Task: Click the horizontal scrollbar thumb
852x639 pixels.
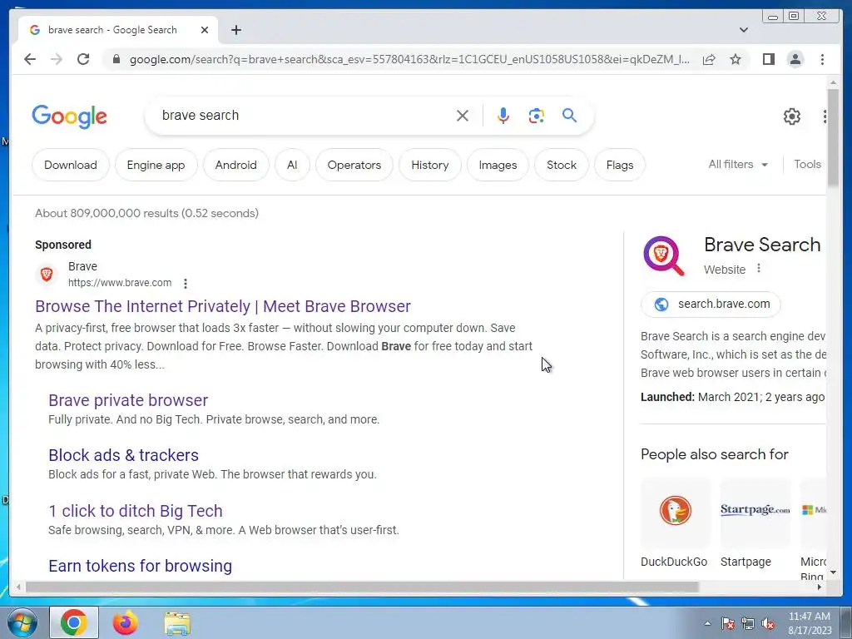Action: (362, 587)
